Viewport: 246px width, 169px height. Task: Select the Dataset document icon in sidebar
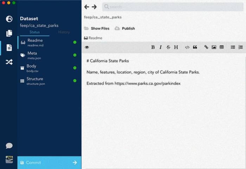click(x=9, y=47)
